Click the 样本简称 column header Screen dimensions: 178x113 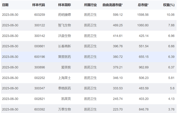pyautogui.click(x=65, y=5)
